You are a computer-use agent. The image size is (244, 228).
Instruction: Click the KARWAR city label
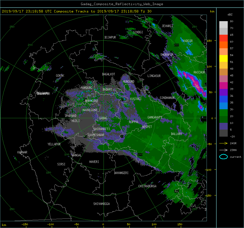(22, 152)
